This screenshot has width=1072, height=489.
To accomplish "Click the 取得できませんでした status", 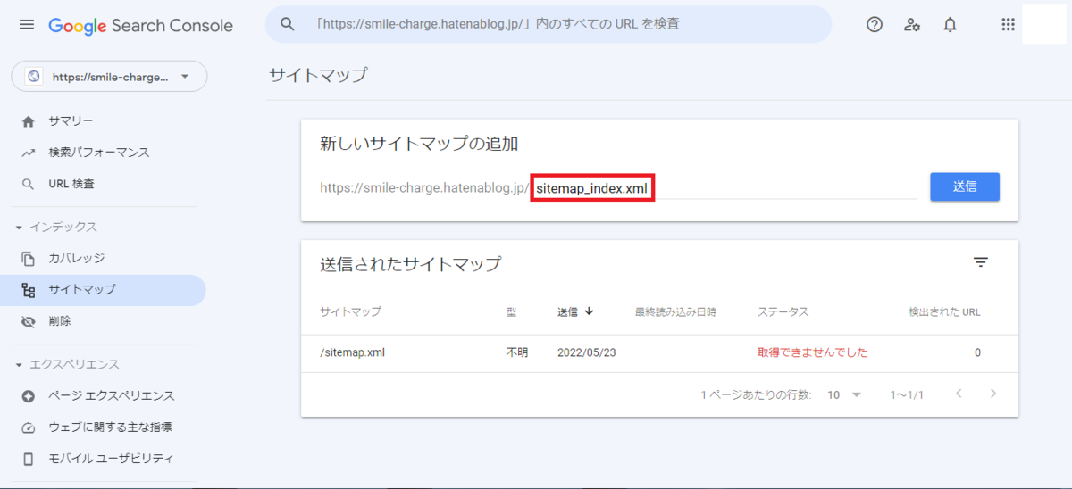I will pos(813,352).
